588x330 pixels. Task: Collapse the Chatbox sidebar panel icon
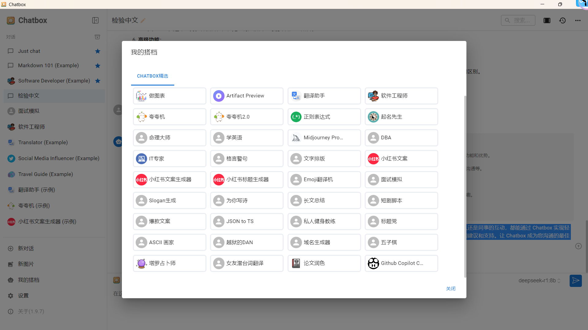click(95, 20)
